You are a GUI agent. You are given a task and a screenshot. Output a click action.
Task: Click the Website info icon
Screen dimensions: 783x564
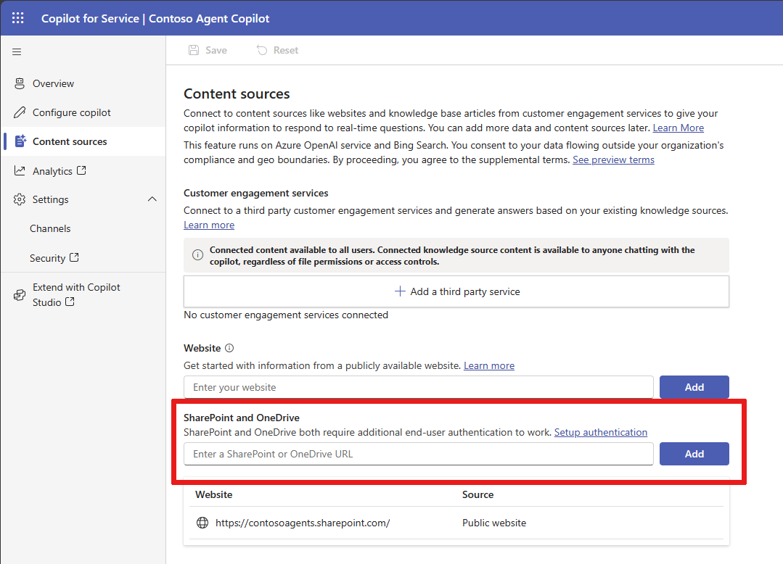(x=229, y=348)
